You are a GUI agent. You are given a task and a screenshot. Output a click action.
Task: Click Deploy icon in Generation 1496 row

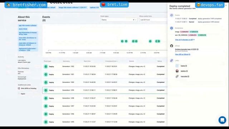46,114
